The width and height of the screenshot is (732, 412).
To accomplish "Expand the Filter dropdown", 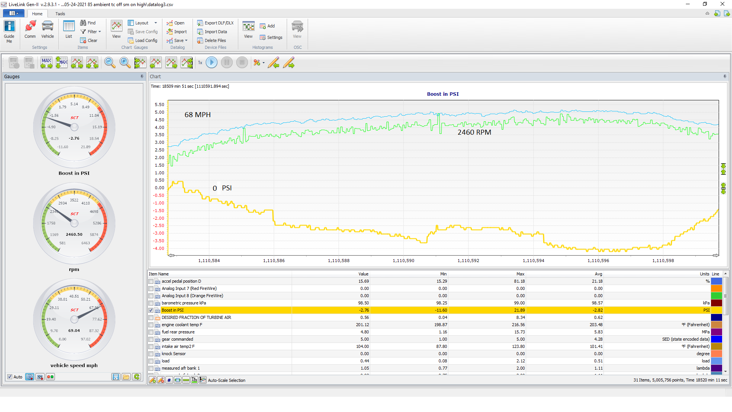I will (x=100, y=32).
